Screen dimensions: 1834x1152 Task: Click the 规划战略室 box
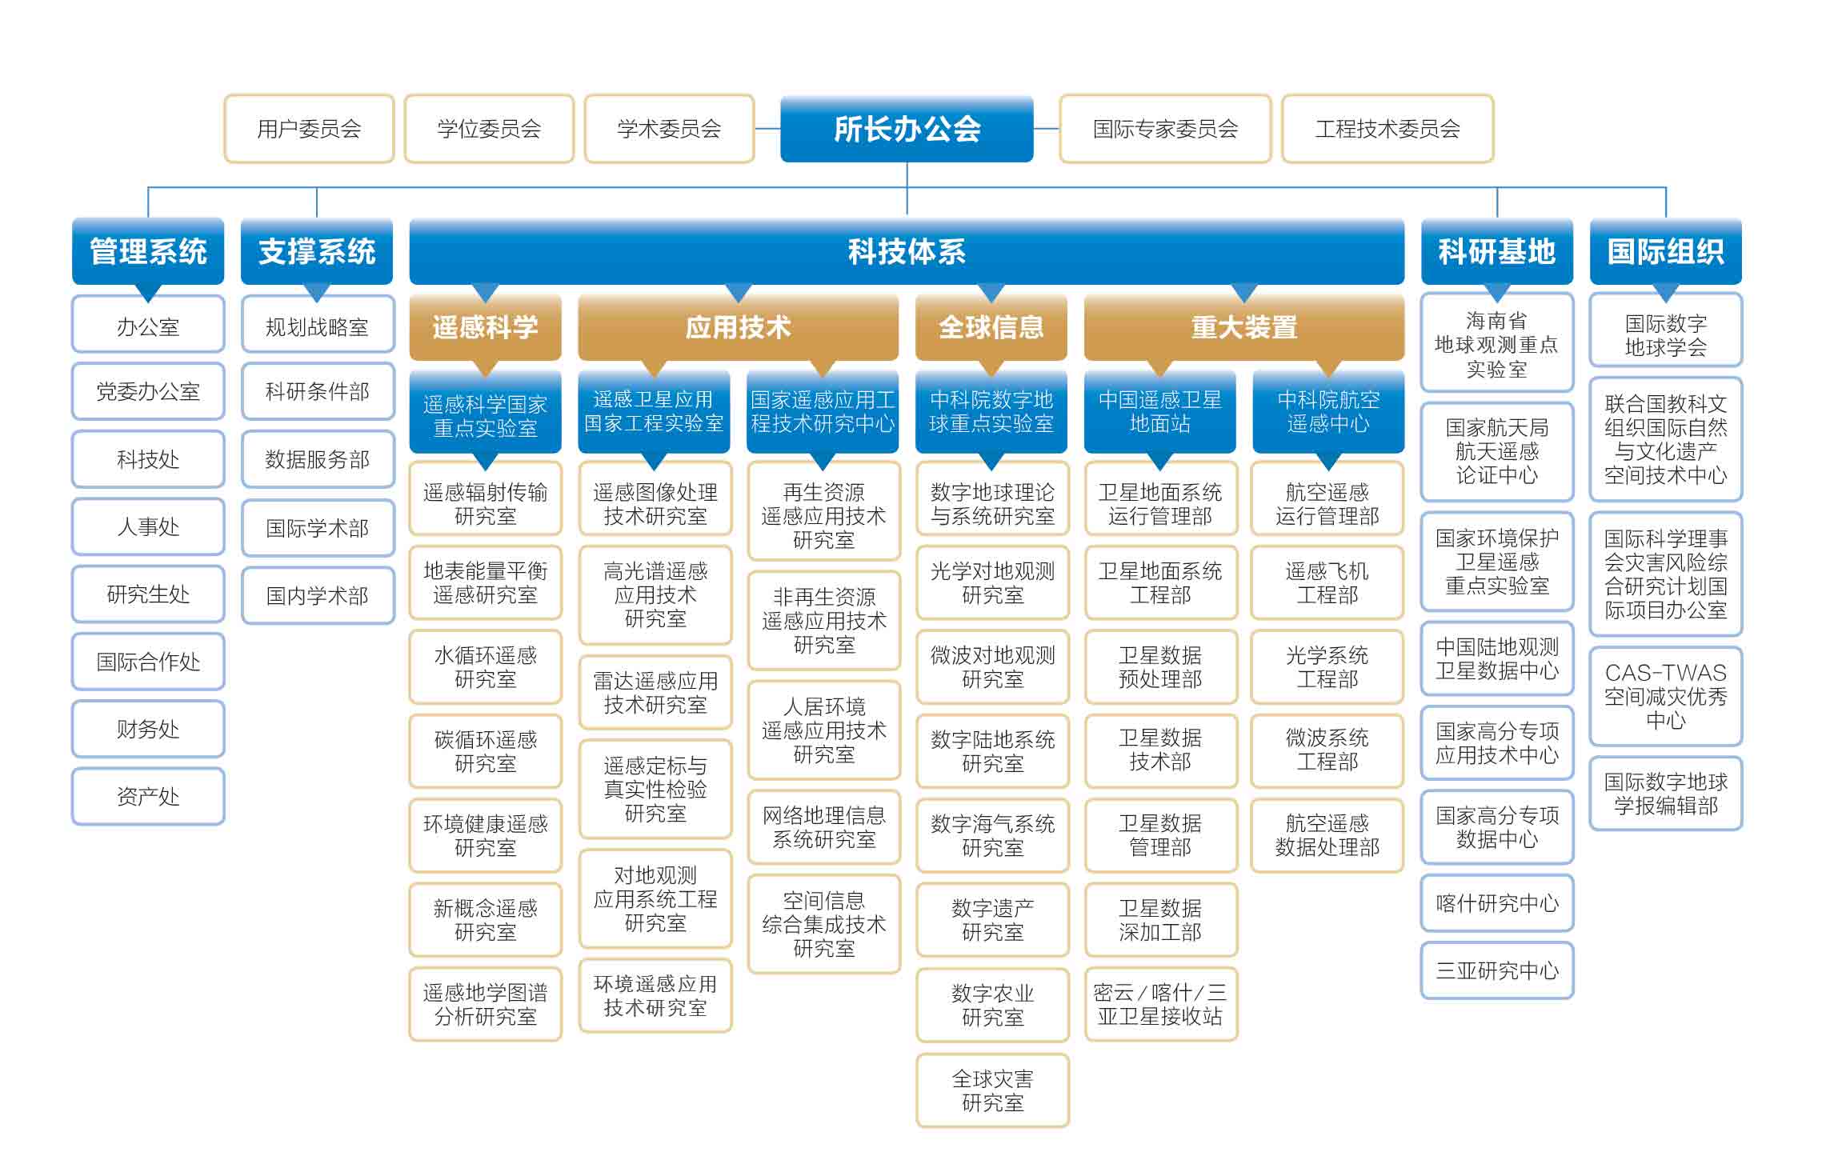point(318,324)
